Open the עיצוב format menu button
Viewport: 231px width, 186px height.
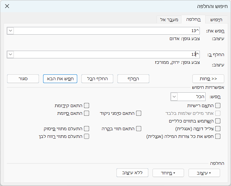click(x=204, y=173)
